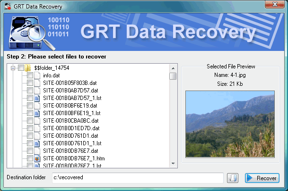Tick SITE-001B0DB76E7_1.htm checkbox

click(30, 158)
